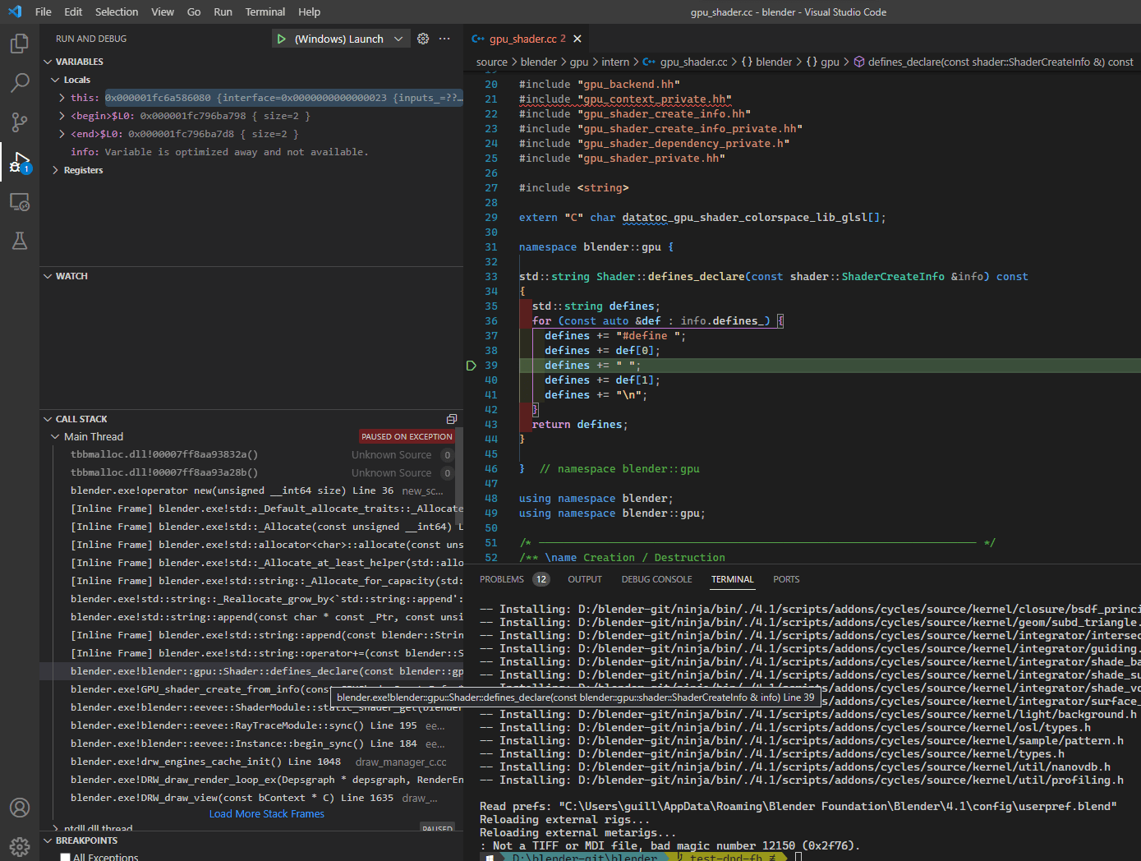Open launch configuration settings gear

pos(423,38)
